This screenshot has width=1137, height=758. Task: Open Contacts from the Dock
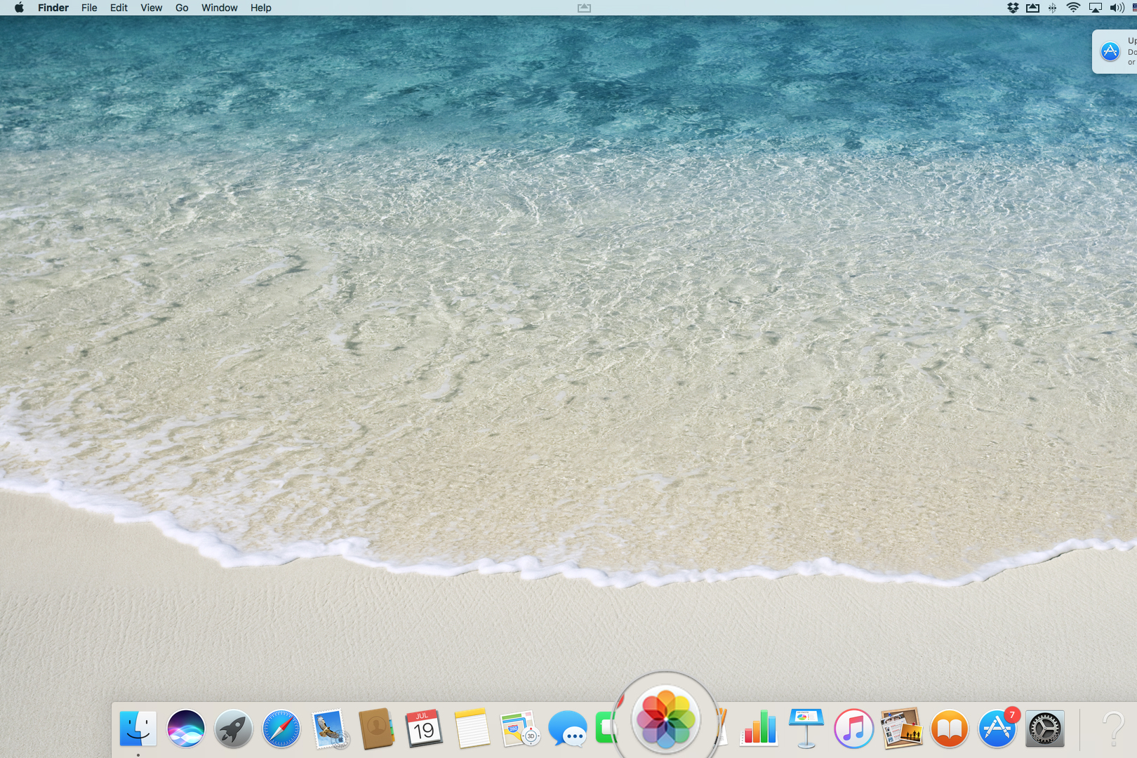click(x=377, y=729)
